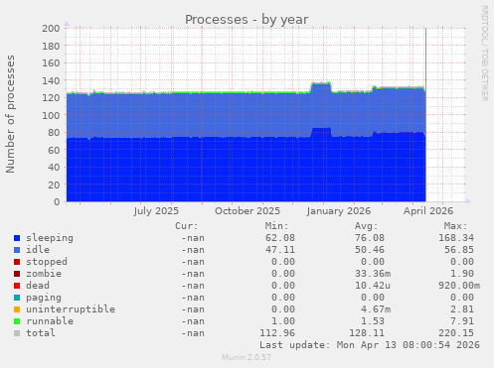Click uninterruptible average value 4.67m
This screenshot has height=368, width=494.
pyautogui.click(x=376, y=309)
